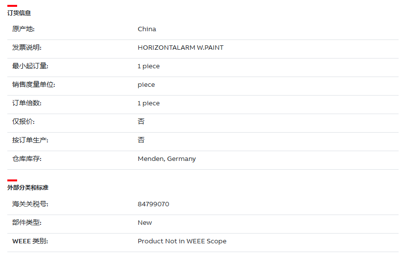Click the 销售度量单位 label
The image size is (403, 256).
34,84
